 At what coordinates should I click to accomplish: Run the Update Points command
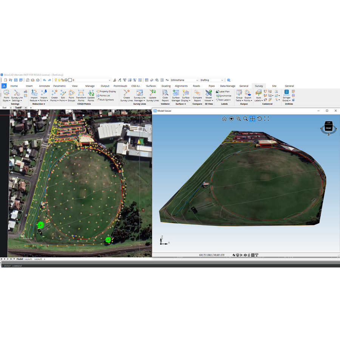(x=91, y=96)
